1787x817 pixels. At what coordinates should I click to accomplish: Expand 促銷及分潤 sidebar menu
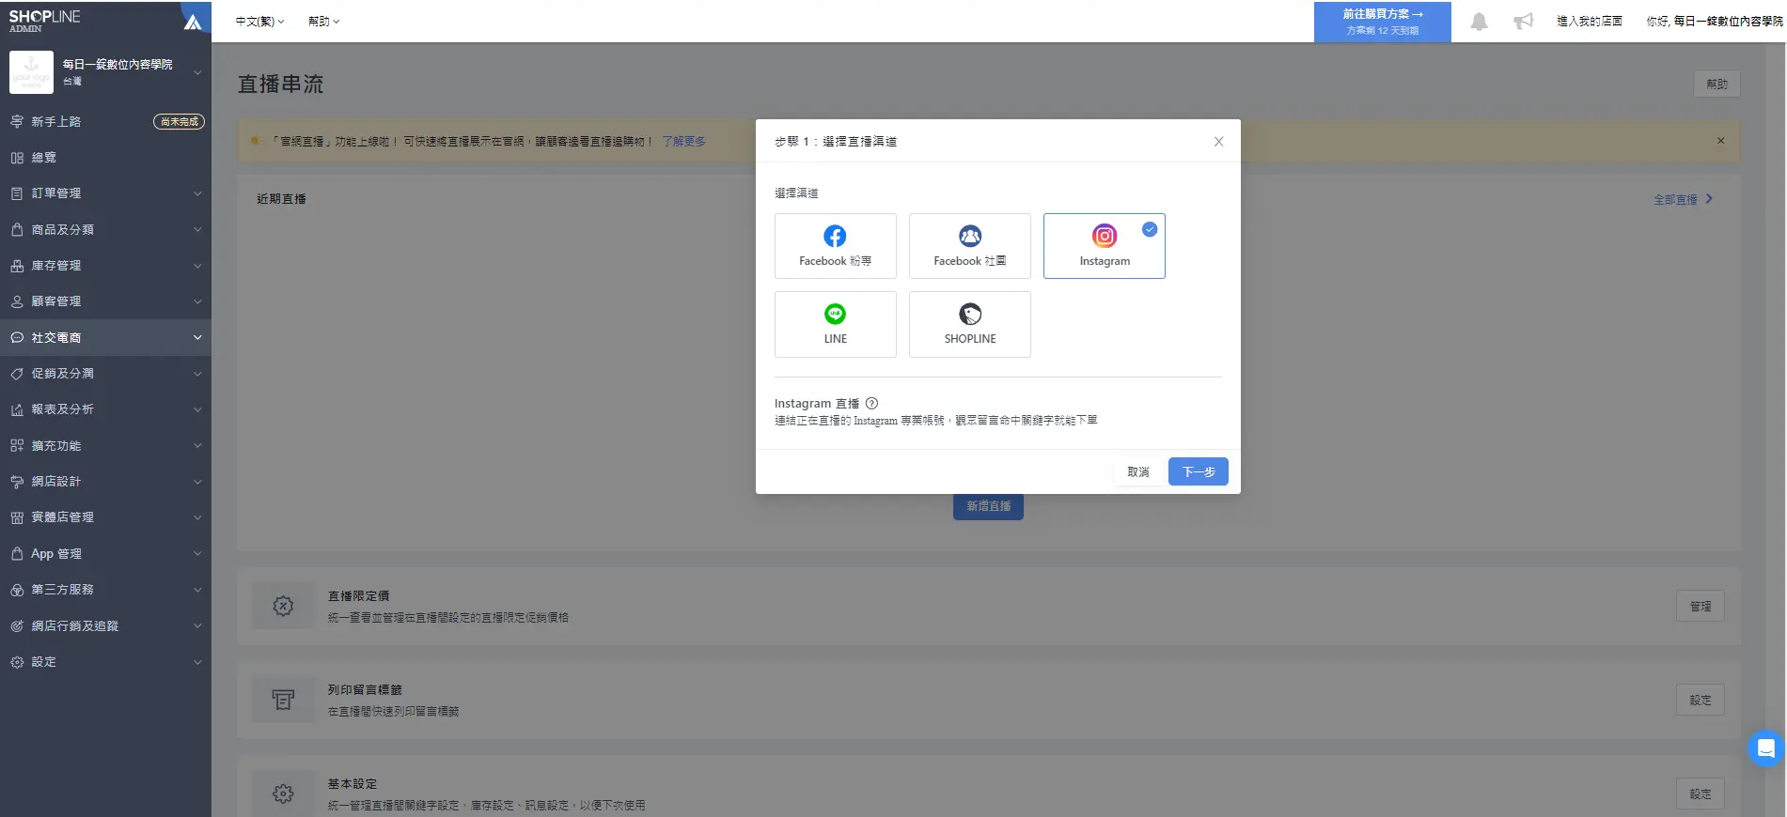105,374
